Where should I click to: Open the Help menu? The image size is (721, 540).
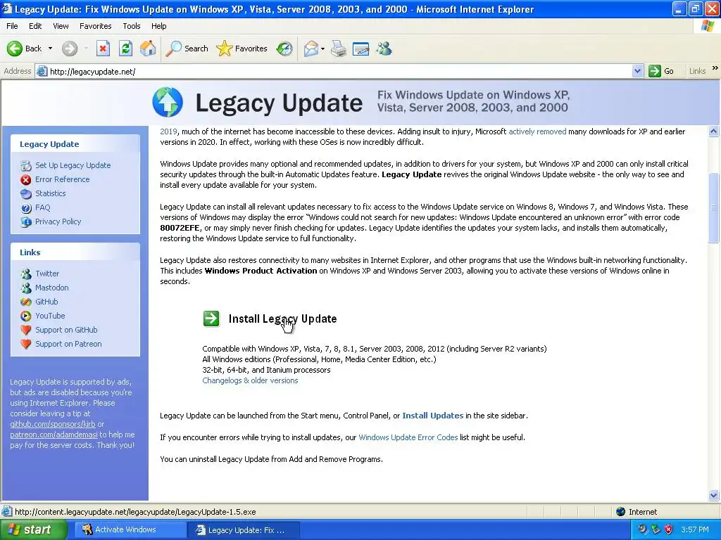point(158,26)
